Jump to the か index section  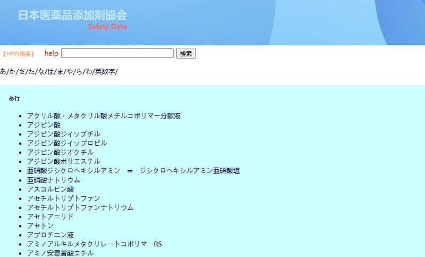(x=13, y=72)
